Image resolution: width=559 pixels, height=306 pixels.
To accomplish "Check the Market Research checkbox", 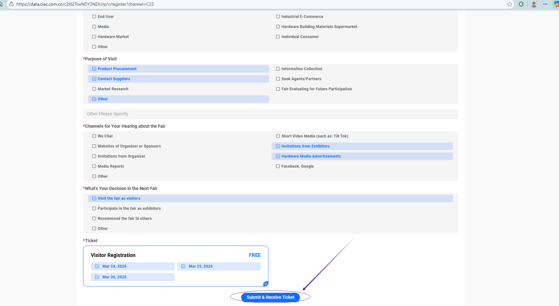I will [x=94, y=89].
